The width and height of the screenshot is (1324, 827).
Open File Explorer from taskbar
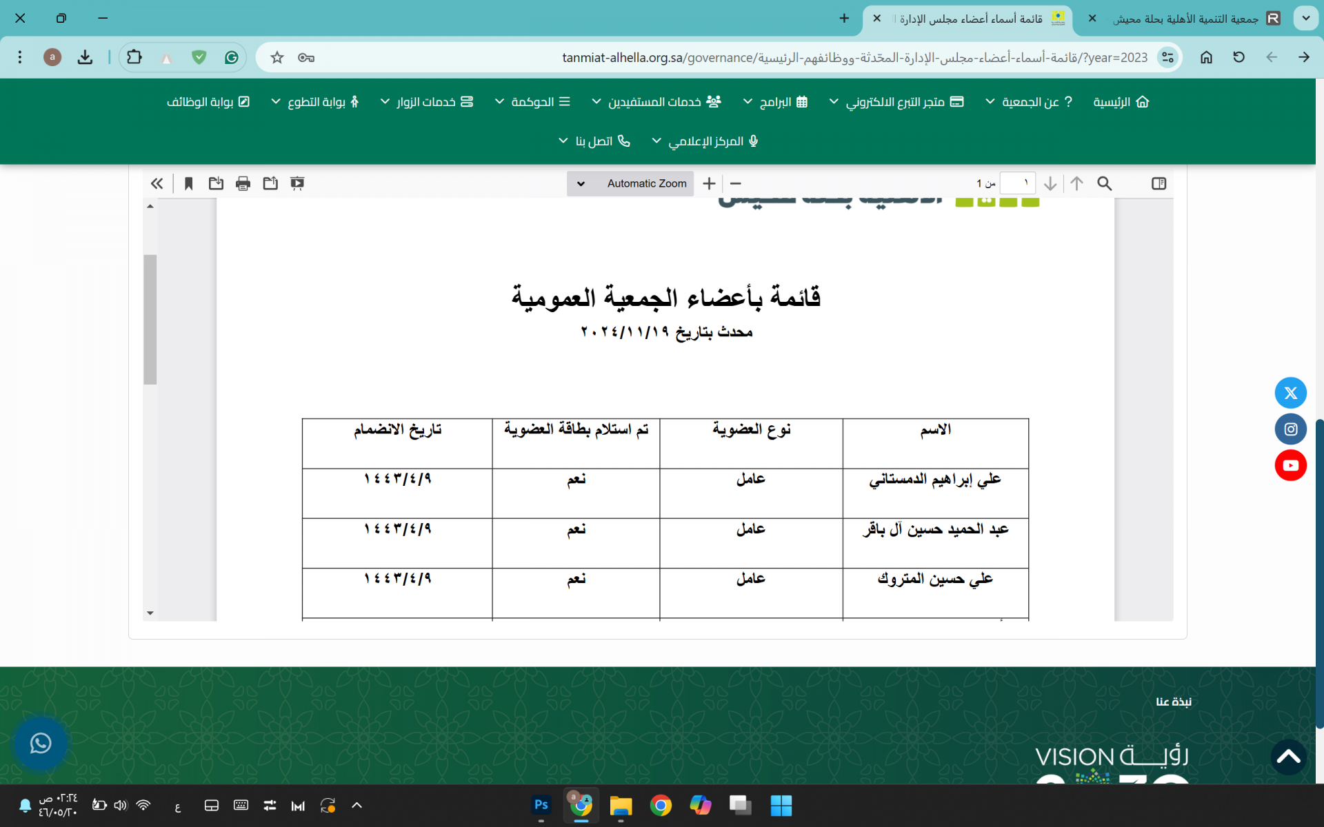point(621,805)
